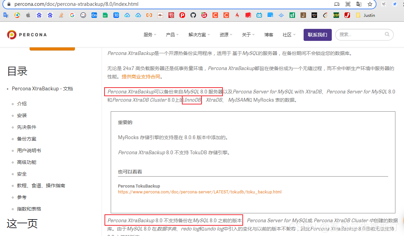Viewport: 404px width, 236px height.
Task: Open the red circular 'P' bookmark
Action: tap(182, 15)
